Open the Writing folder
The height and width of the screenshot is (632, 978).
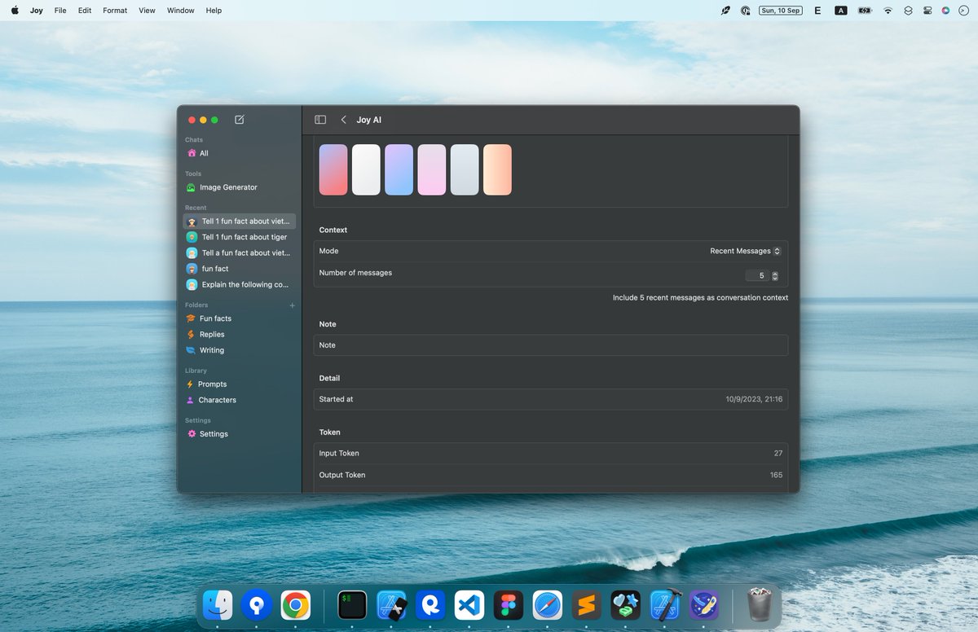[x=240, y=350]
